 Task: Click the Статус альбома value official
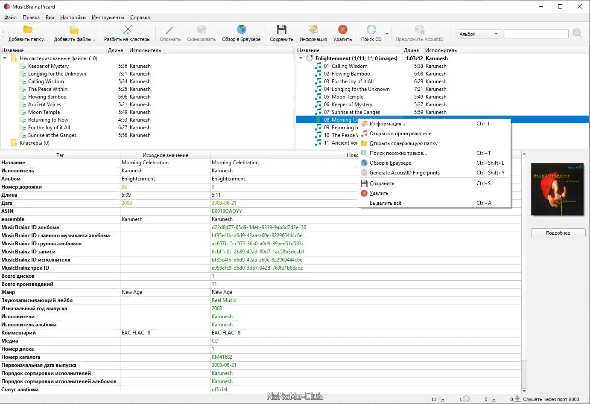coord(219,389)
